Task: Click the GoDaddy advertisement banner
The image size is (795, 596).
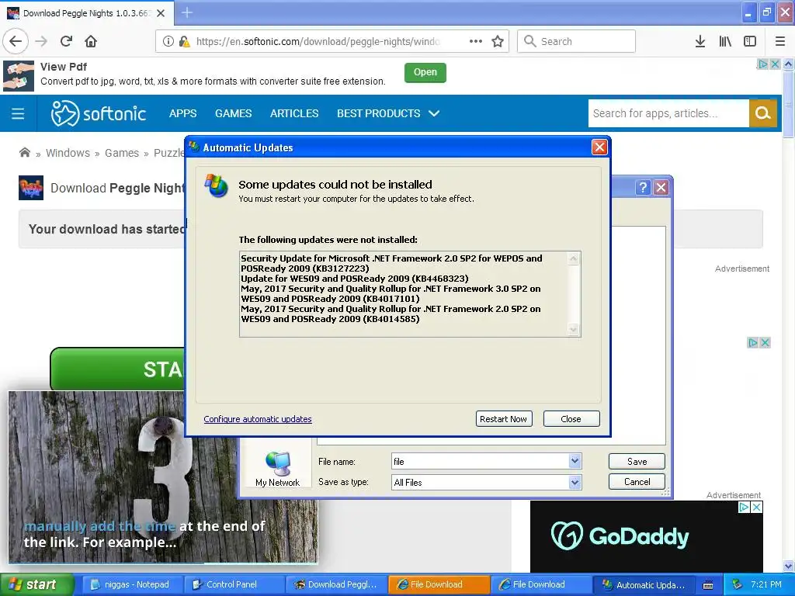Action: click(x=647, y=536)
